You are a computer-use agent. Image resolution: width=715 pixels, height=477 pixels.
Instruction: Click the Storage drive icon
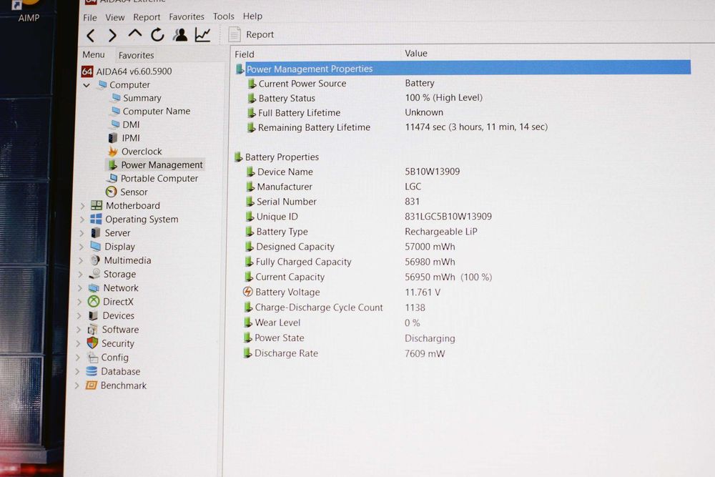(94, 274)
